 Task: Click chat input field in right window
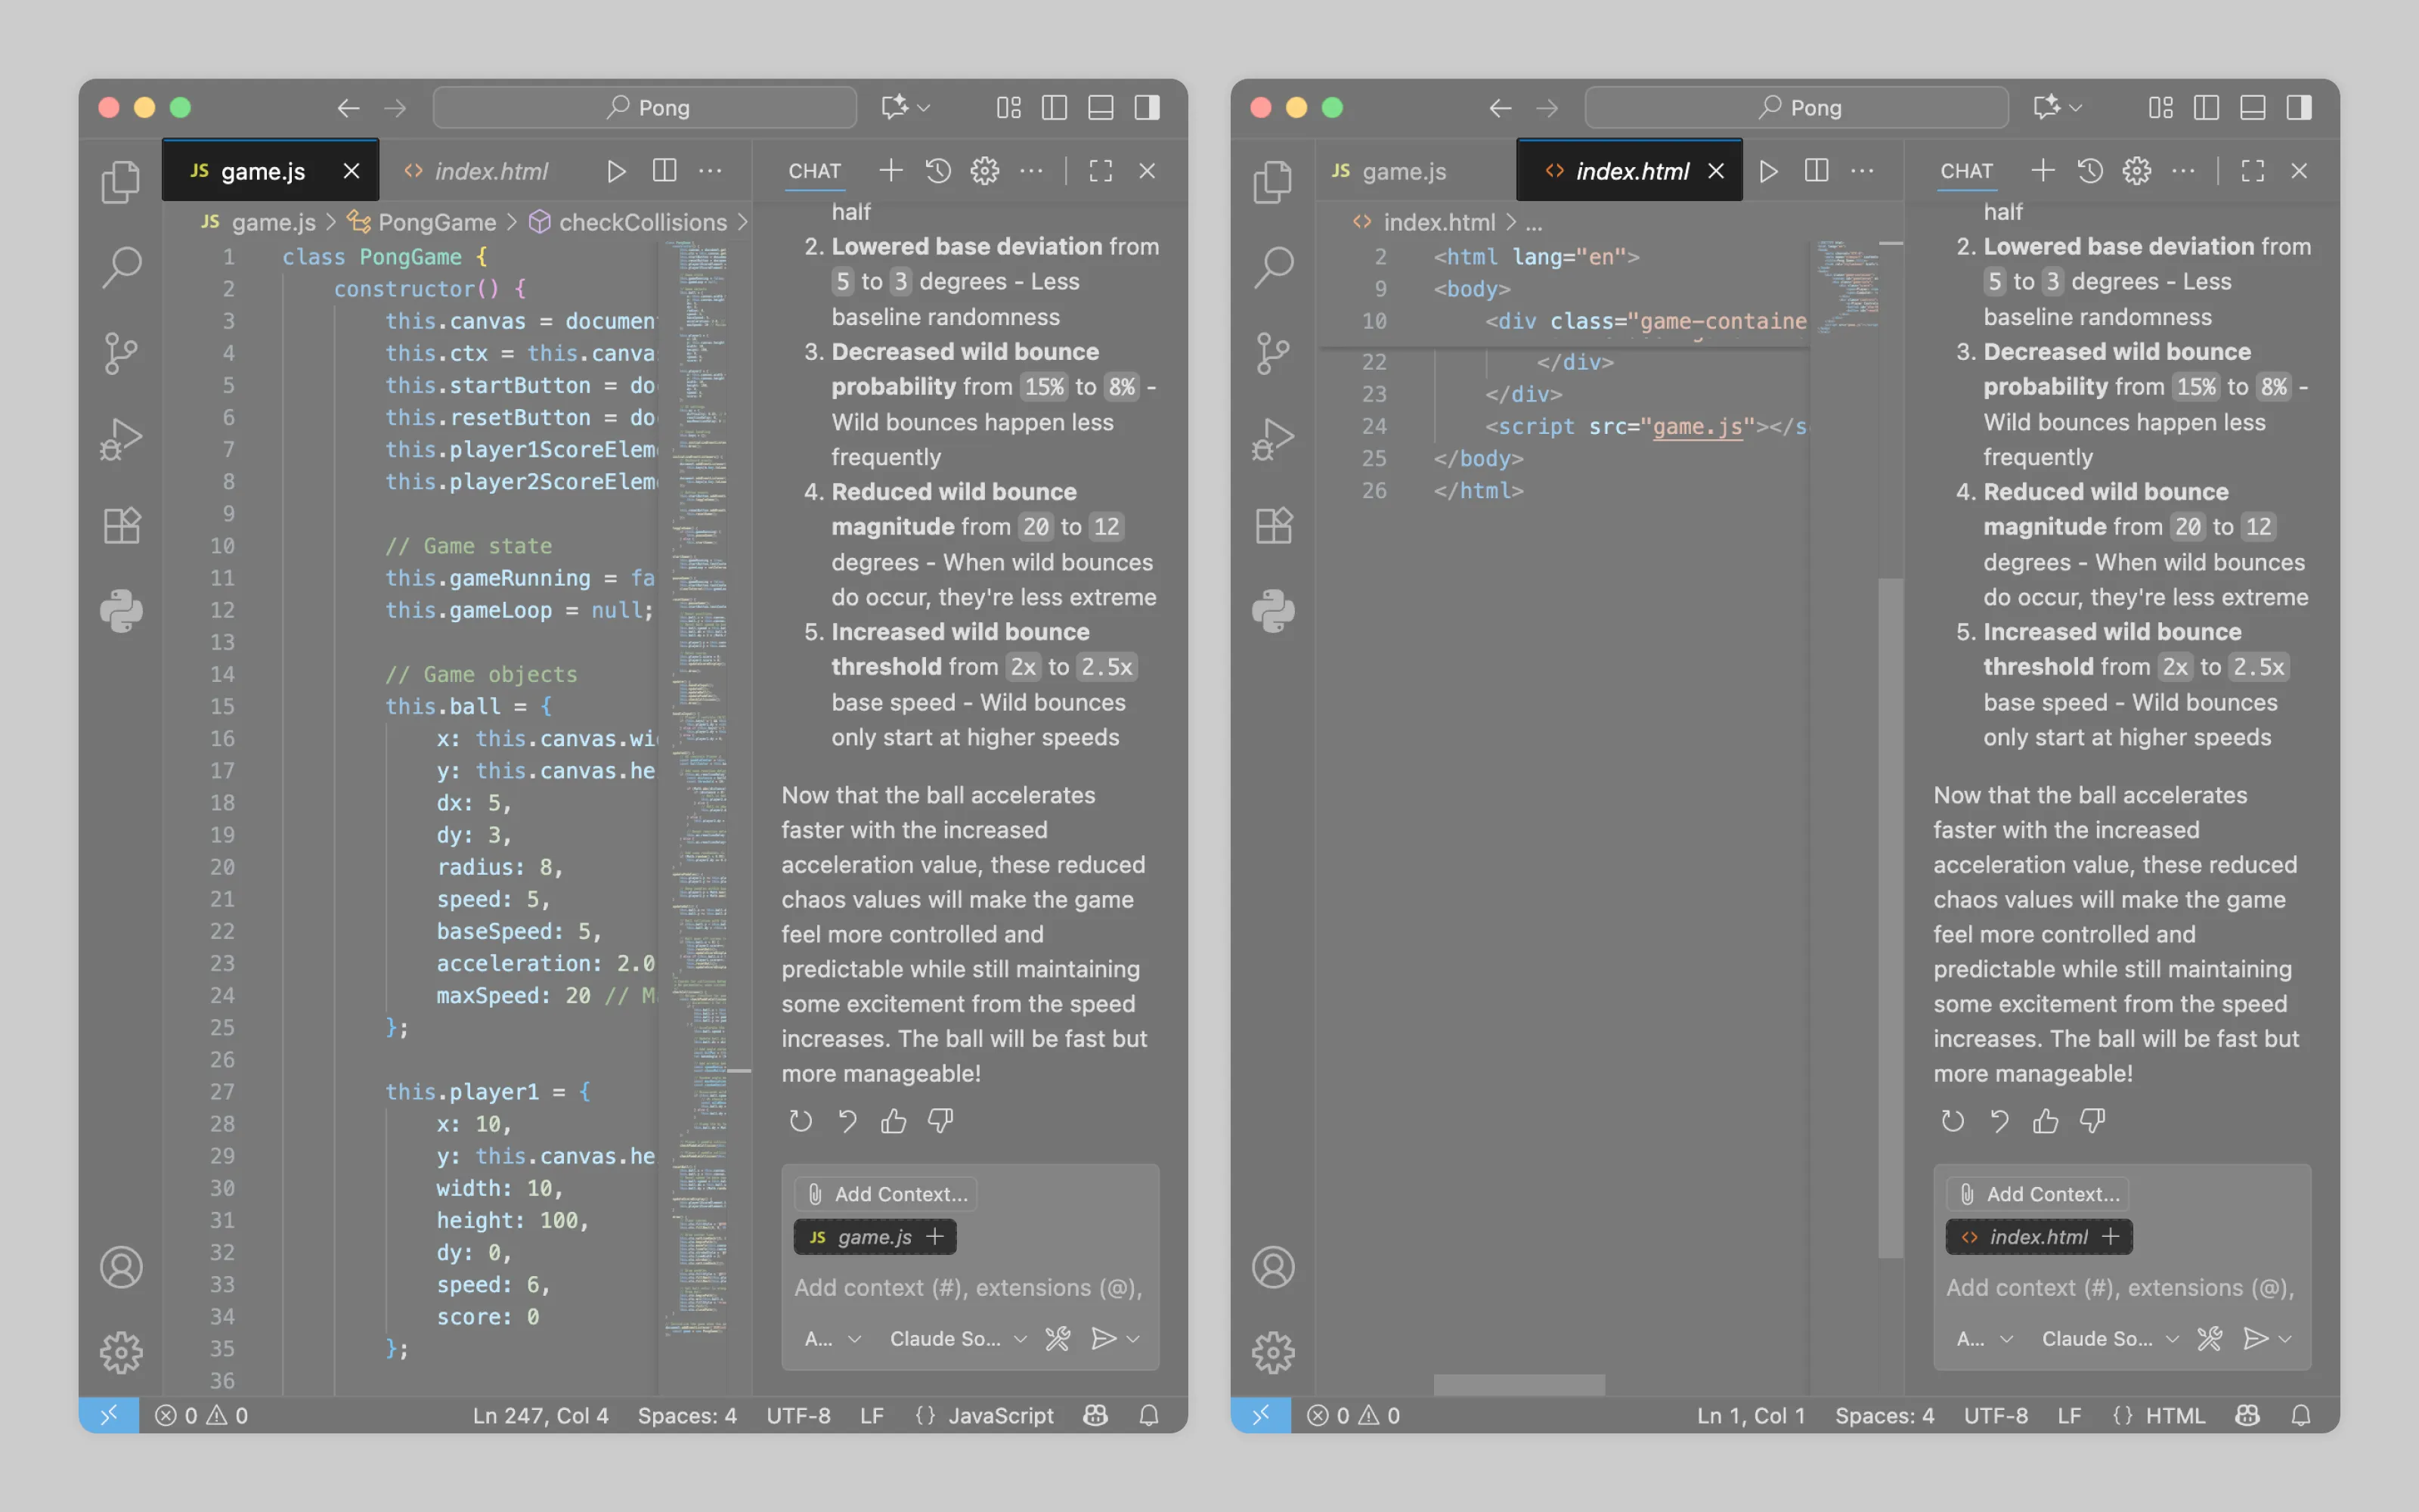point(2119,1288)
